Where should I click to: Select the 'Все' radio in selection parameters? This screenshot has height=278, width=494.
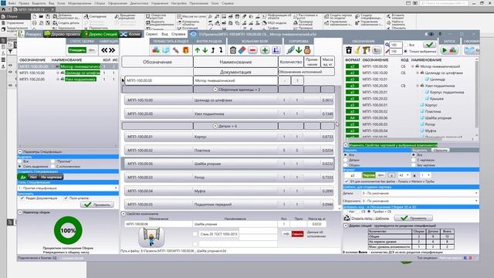click(20, 161)
